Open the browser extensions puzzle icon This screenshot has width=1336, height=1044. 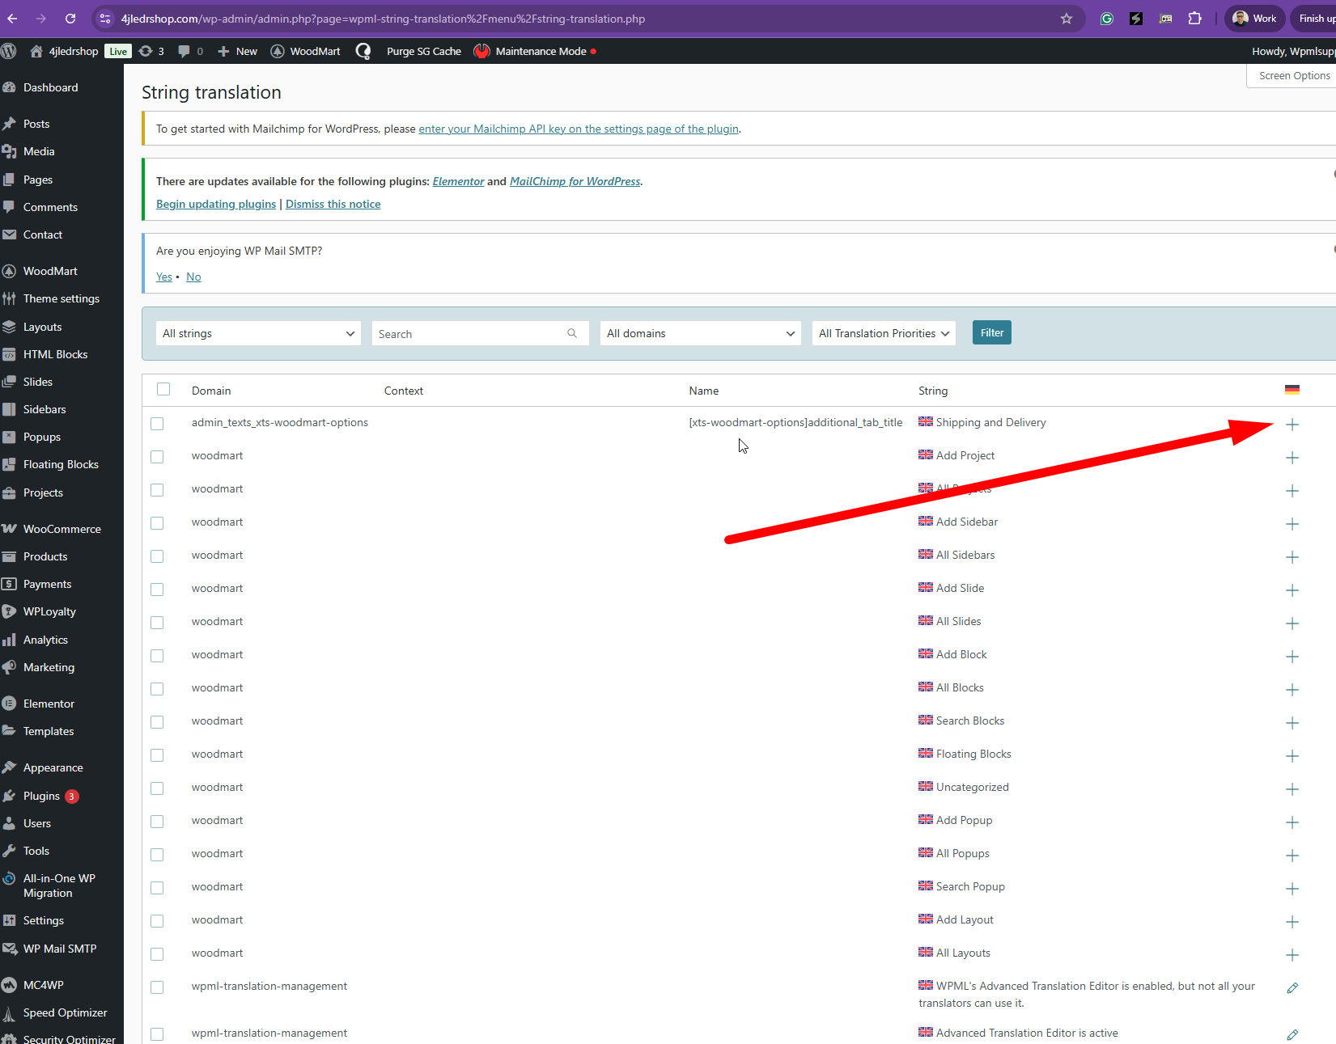tap(1194, 19)
